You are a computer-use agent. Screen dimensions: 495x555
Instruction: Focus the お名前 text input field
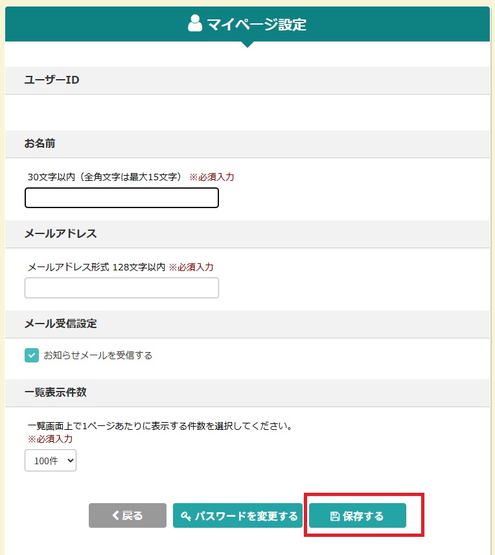pyautogui.click(x=122, y=198)
